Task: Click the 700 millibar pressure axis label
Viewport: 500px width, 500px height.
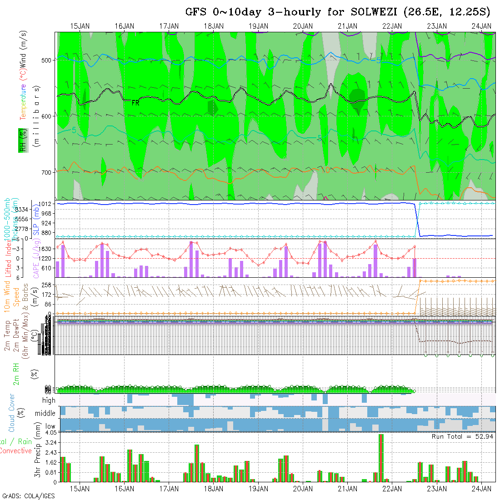Action: 47,172
